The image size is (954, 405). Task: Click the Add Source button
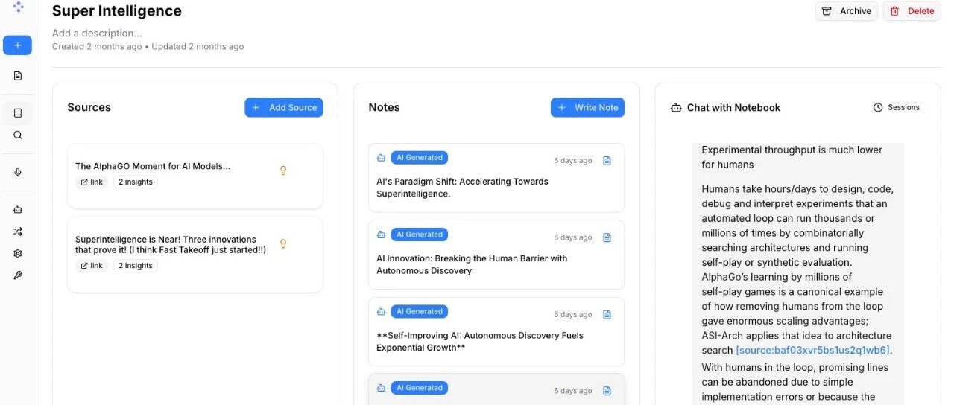284,108
